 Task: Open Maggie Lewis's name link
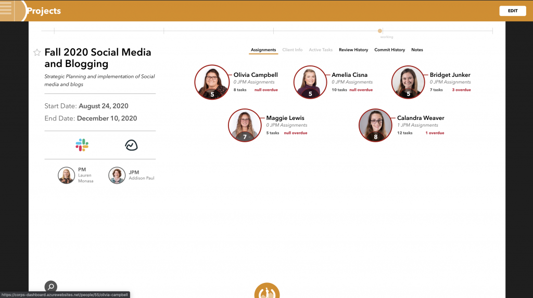[285, 118]
